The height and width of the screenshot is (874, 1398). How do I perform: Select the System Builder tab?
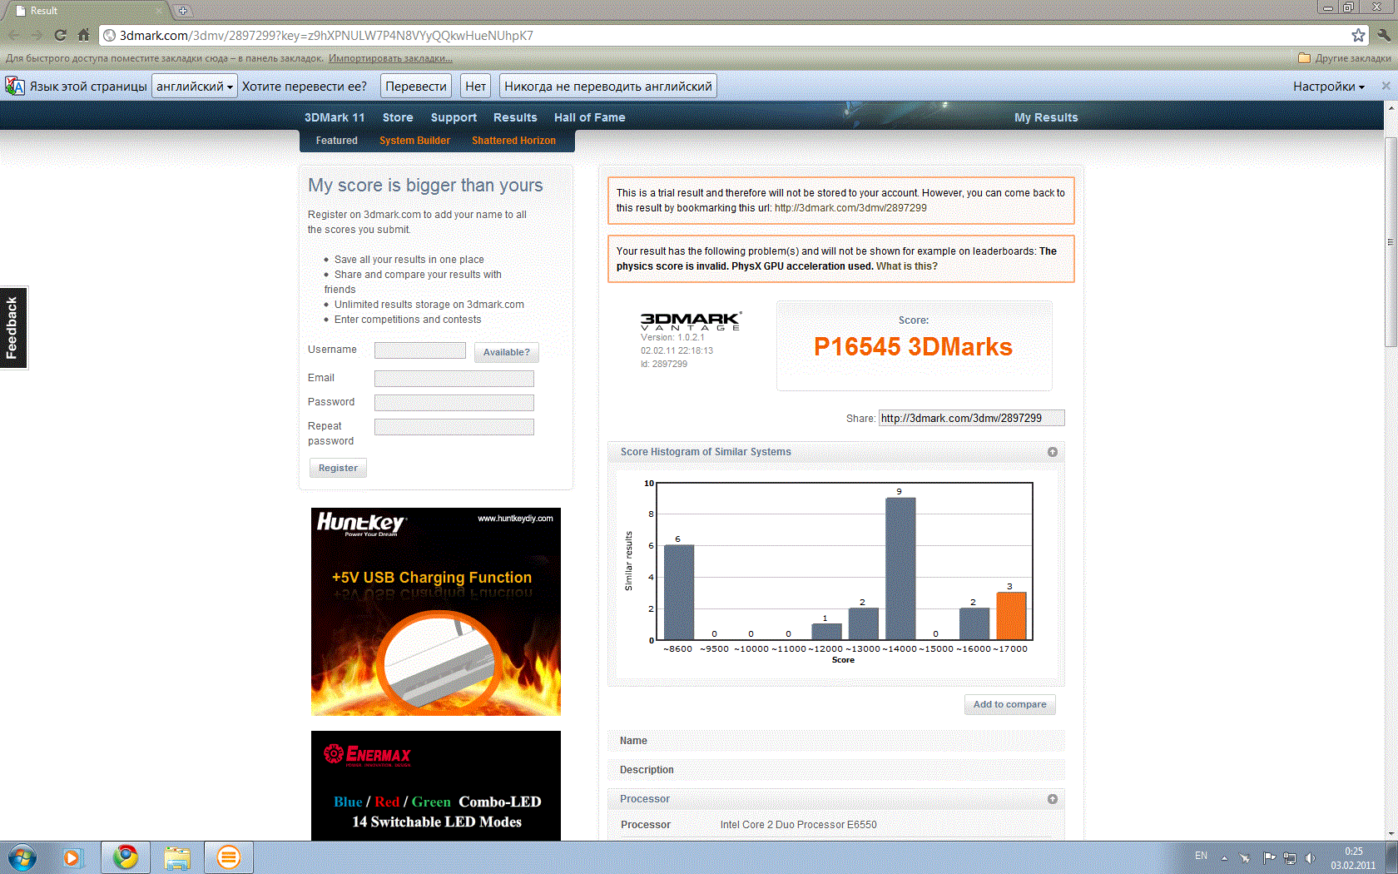[x=414, y=141]
